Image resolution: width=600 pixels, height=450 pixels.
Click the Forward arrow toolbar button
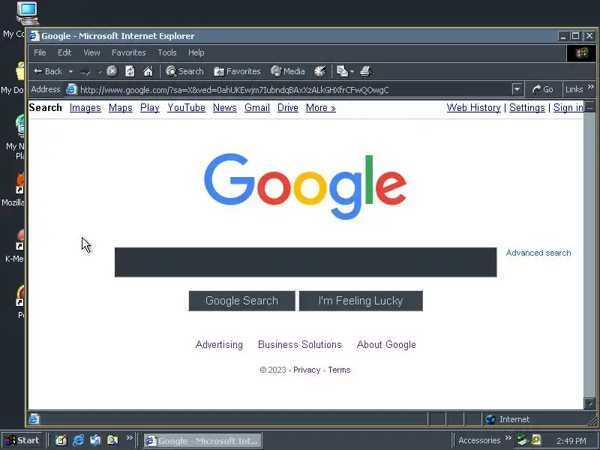[85, 71]
